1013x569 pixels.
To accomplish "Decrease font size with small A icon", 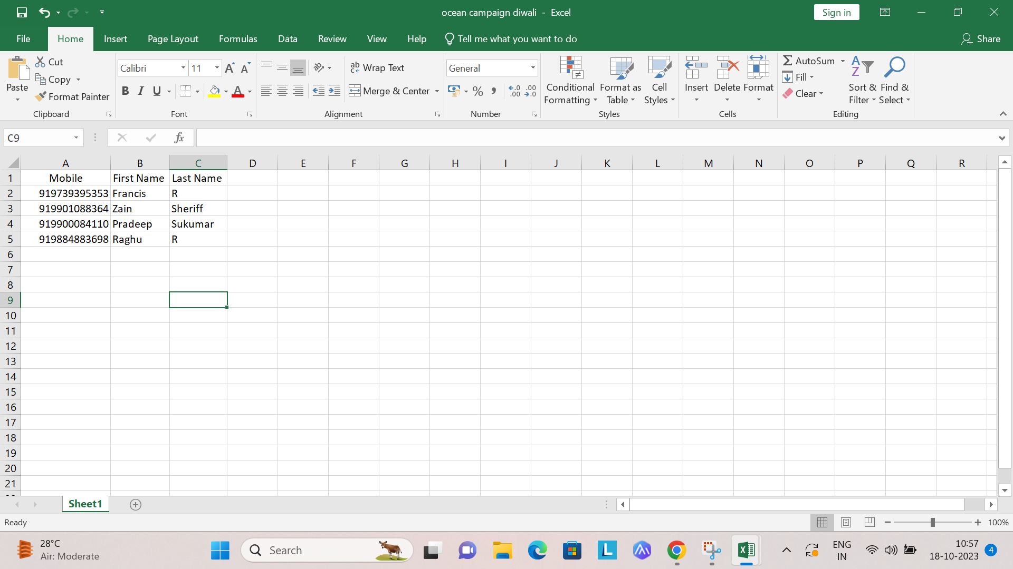I will [245, 68].
